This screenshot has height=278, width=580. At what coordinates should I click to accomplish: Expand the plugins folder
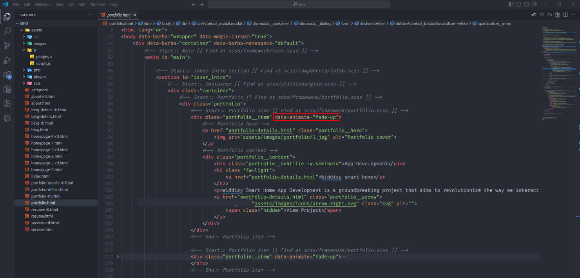[x=24, y=77]
